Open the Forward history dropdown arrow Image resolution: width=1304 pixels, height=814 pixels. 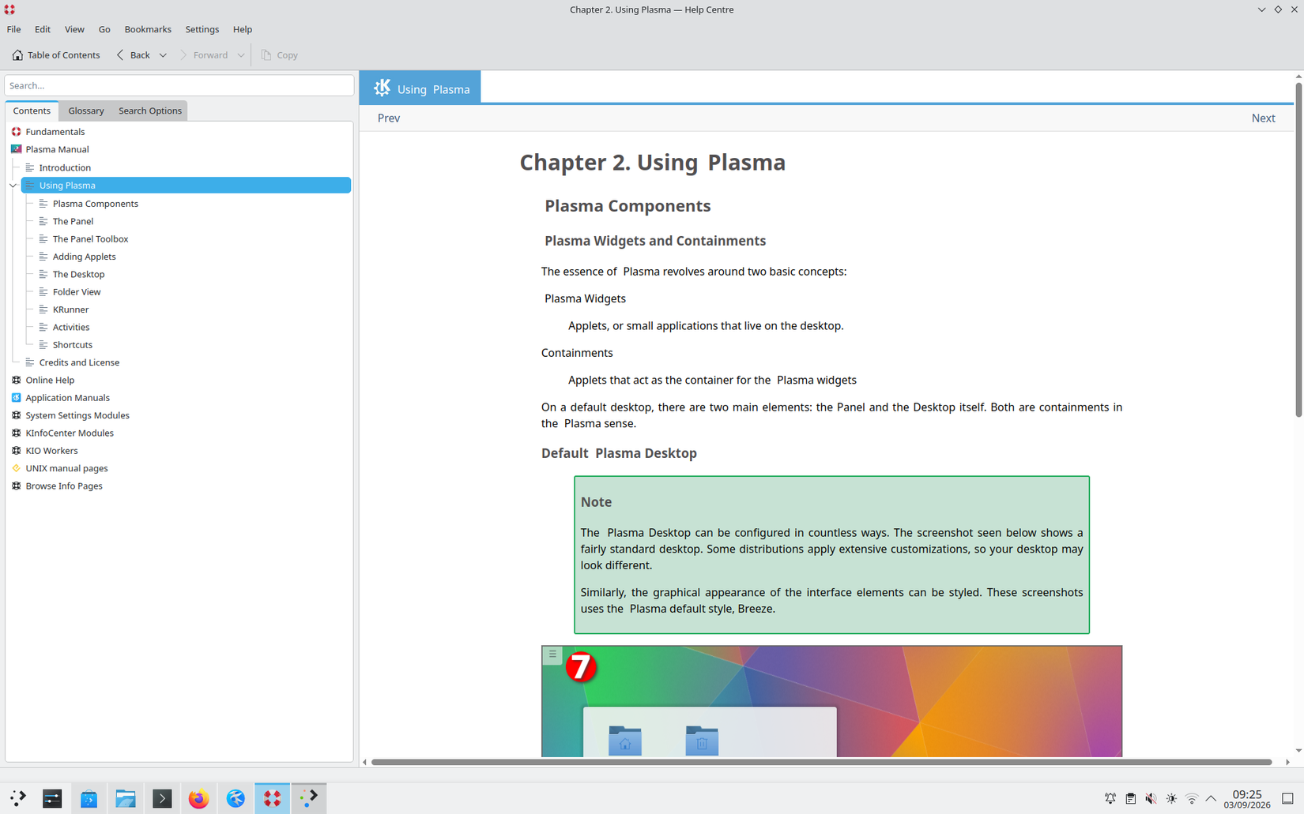(240, 55)
